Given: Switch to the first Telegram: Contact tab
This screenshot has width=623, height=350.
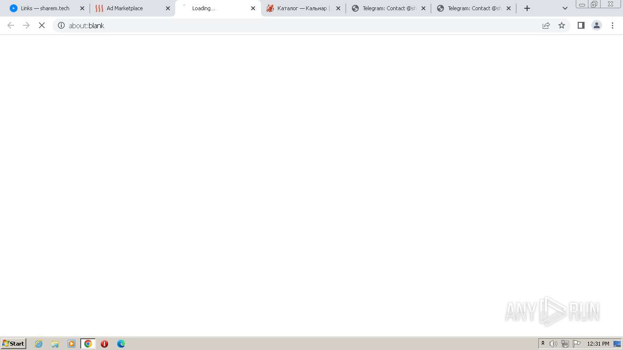Looking at the screenshot, I should (388, 8).
